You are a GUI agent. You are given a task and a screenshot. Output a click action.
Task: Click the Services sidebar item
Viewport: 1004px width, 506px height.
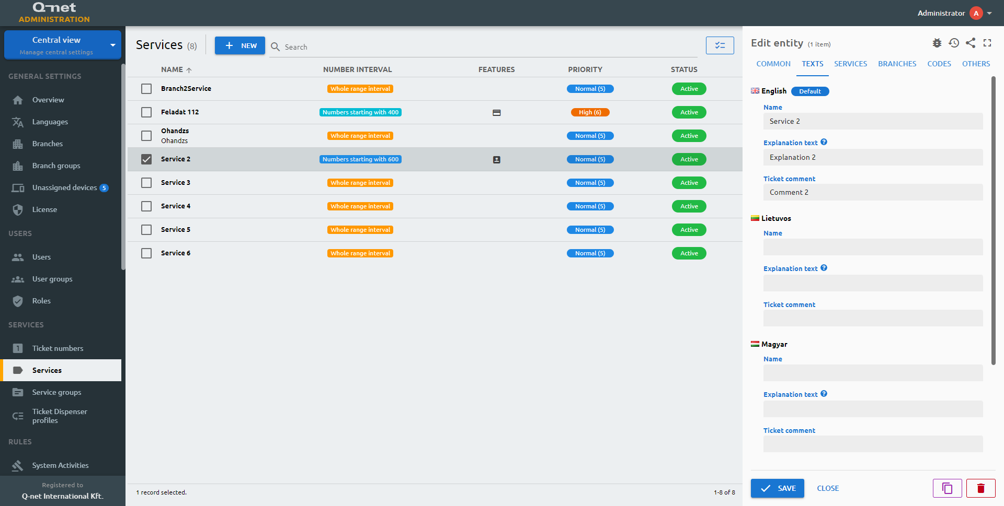(x=61, y=370)
